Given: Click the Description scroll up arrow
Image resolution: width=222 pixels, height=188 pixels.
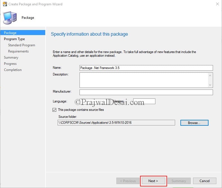Looking at the screenshot, I should [210, 76].
